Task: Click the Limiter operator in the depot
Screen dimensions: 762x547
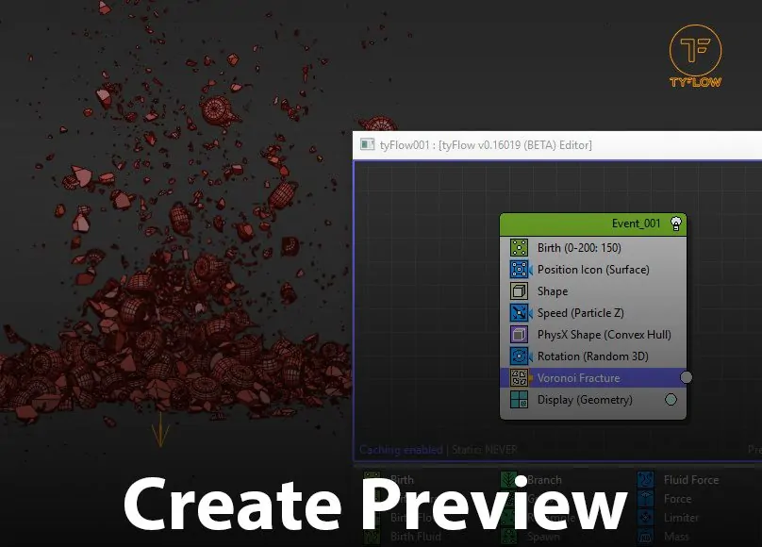Action: tap(681, 518)
